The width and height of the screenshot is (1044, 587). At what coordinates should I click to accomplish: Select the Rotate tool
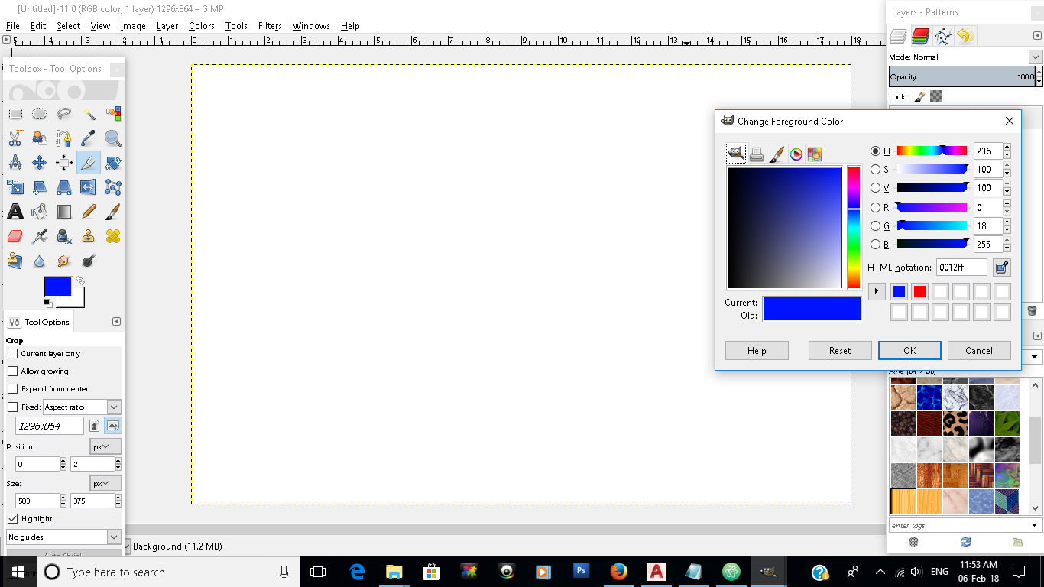pyautogui.click(x=113, y=163)
